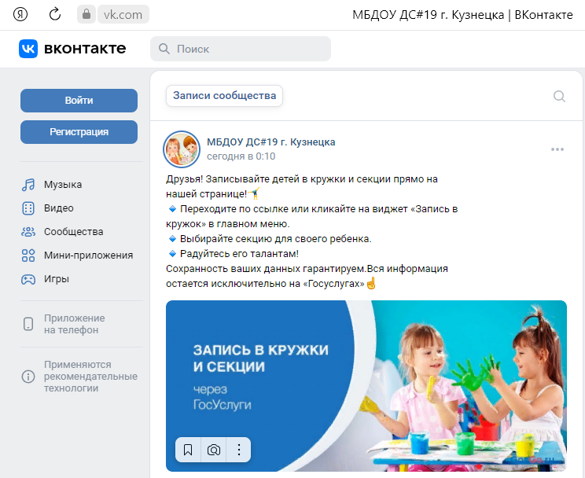Select the Записи сообщества tab

click(x=224, y=96)
